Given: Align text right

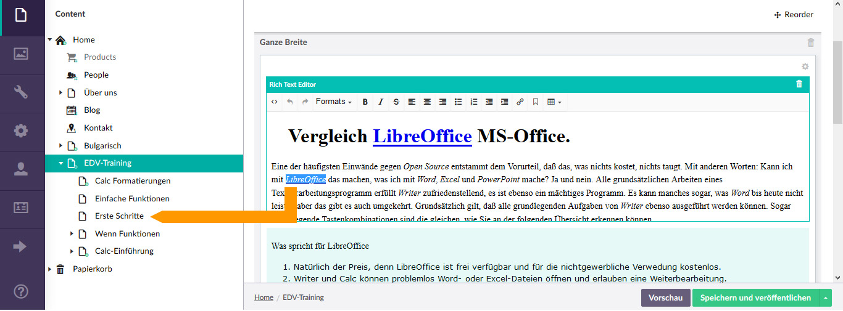Looking at the screenshot, I should (x=442, y=102).
